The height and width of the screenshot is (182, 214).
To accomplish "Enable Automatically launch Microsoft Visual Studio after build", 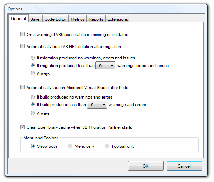I will coord(22,87).
